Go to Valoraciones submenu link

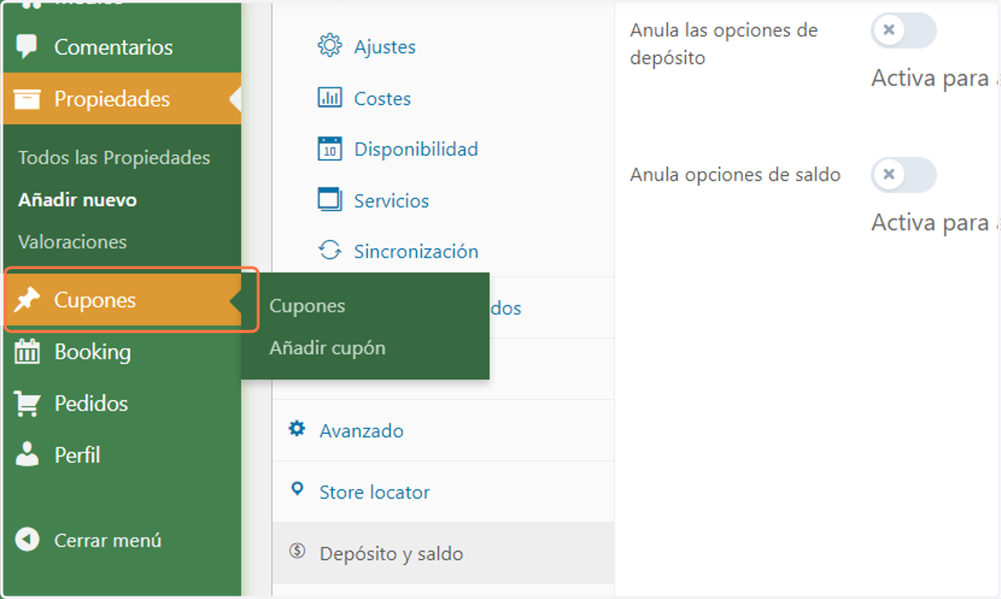[73, 242]
